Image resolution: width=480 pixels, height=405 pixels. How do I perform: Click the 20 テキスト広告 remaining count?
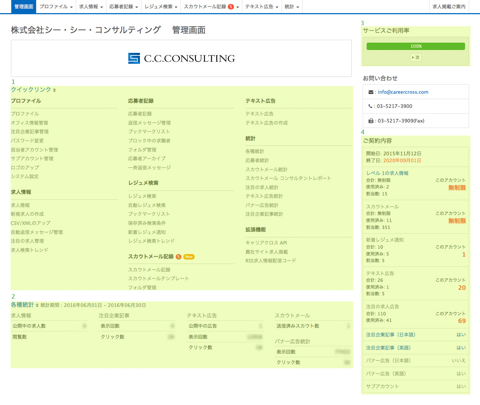click(462, 288)
